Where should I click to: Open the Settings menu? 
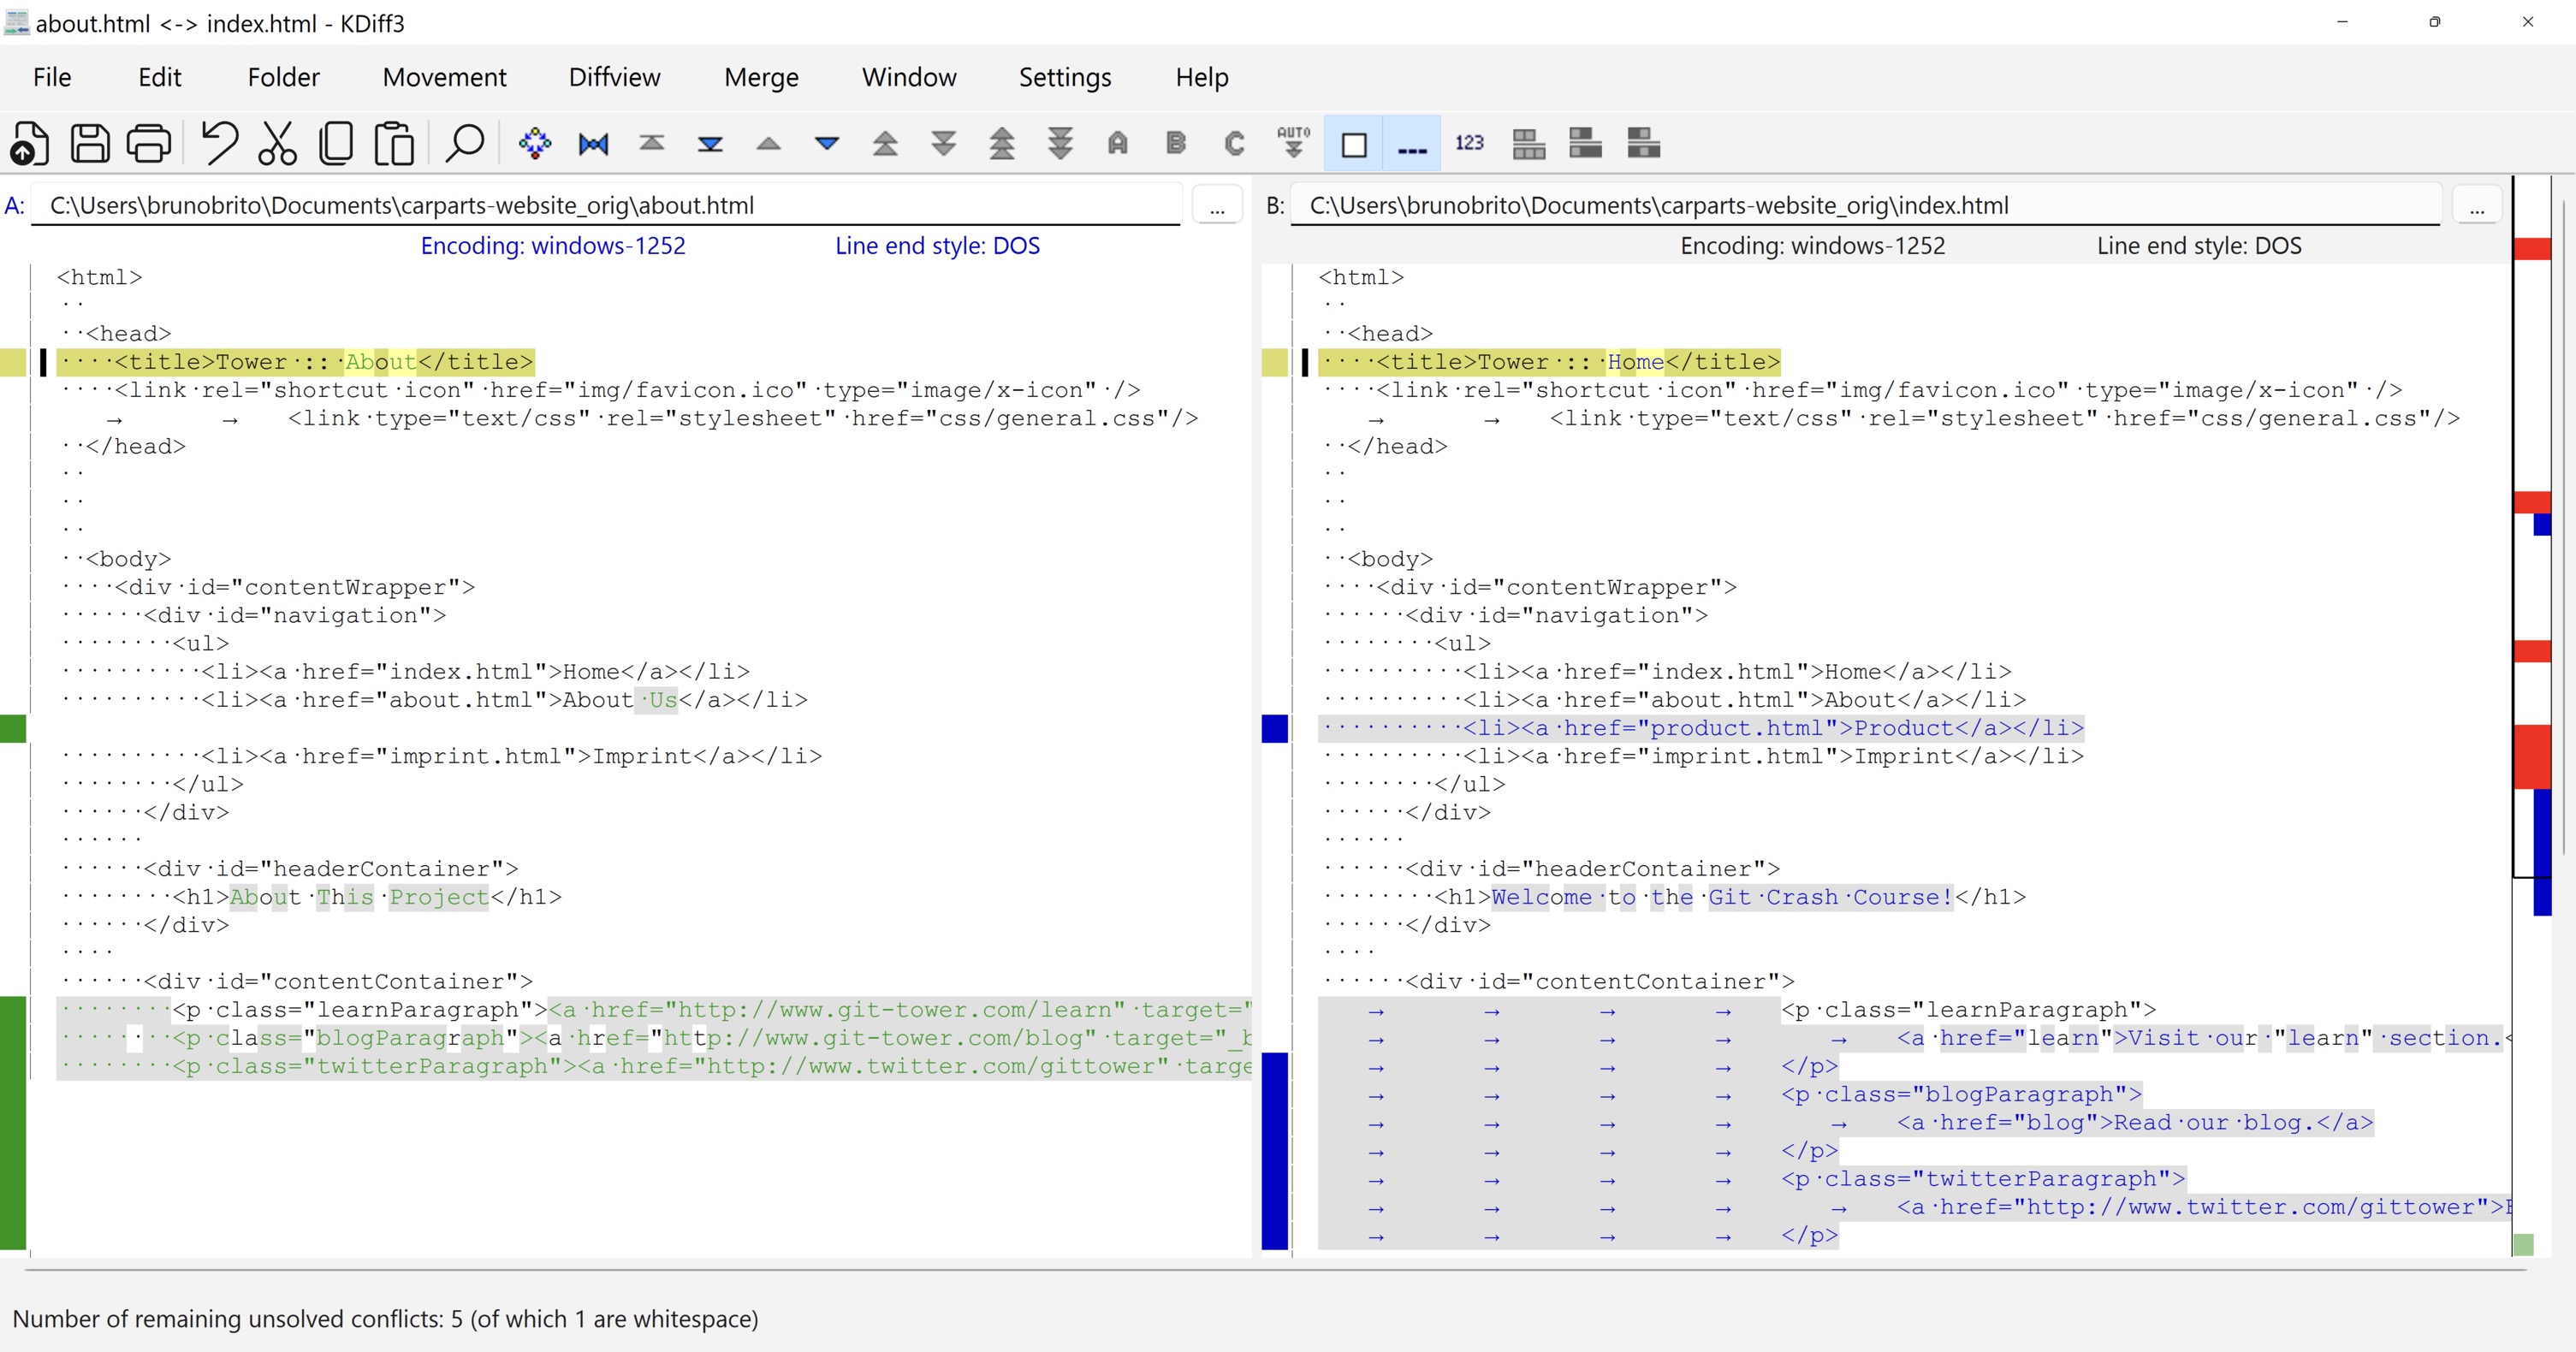point(1064,77)
